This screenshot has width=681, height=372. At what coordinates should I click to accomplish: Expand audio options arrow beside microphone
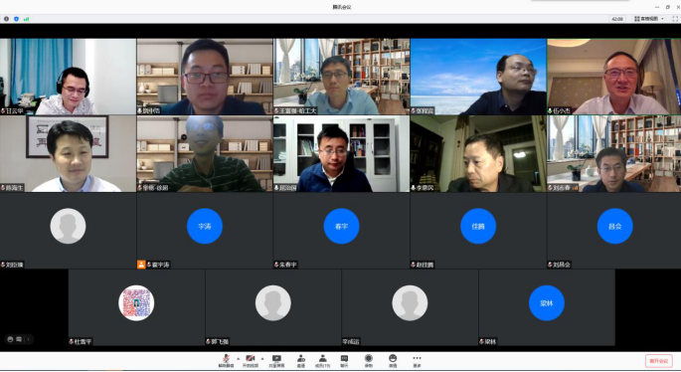point(238,358)
